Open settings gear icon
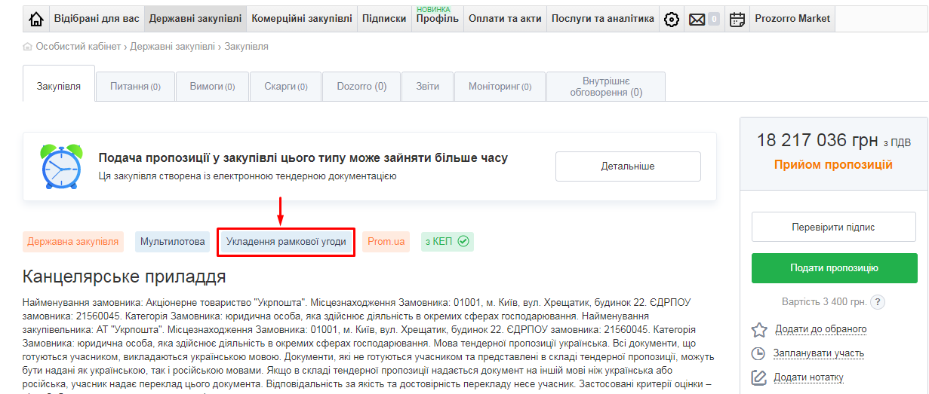Image resolution: width=929 pixels, height=394 pixels. (671, 20)
